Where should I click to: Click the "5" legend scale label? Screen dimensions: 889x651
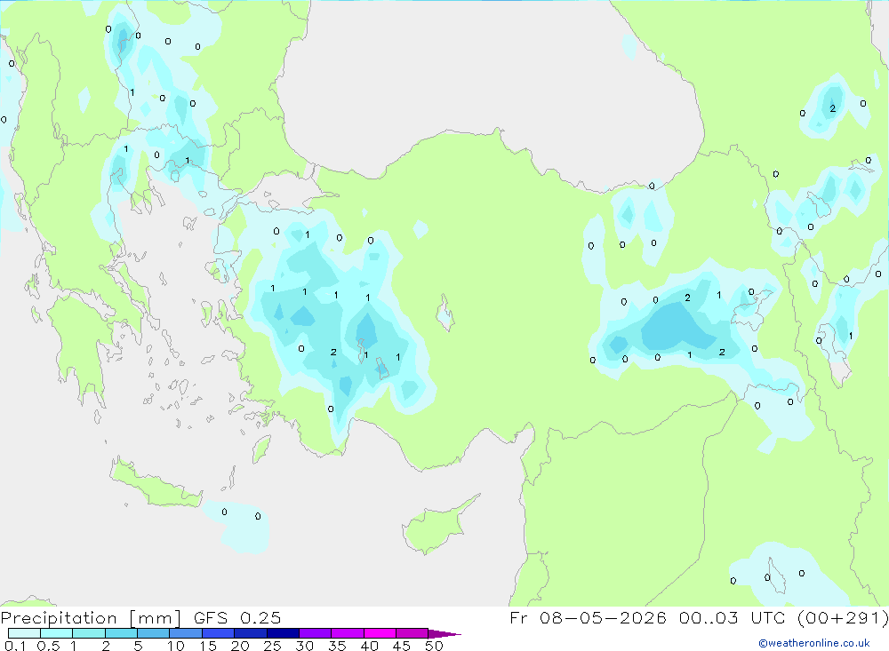coord(138,646)
